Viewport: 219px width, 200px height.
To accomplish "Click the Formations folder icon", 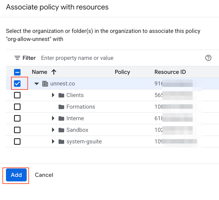I will (x=61, y=107).
